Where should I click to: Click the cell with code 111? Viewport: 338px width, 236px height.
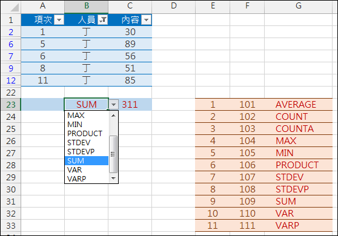tap(247, 225)
